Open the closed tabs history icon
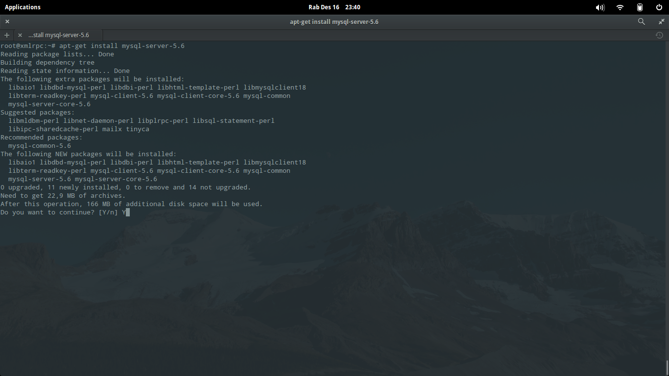 [x=659, y=35]
